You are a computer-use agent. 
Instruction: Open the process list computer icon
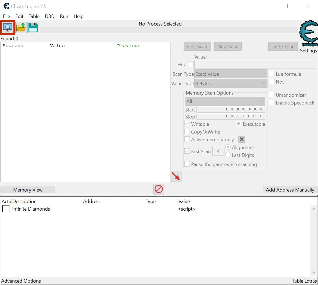click(8, 28)
